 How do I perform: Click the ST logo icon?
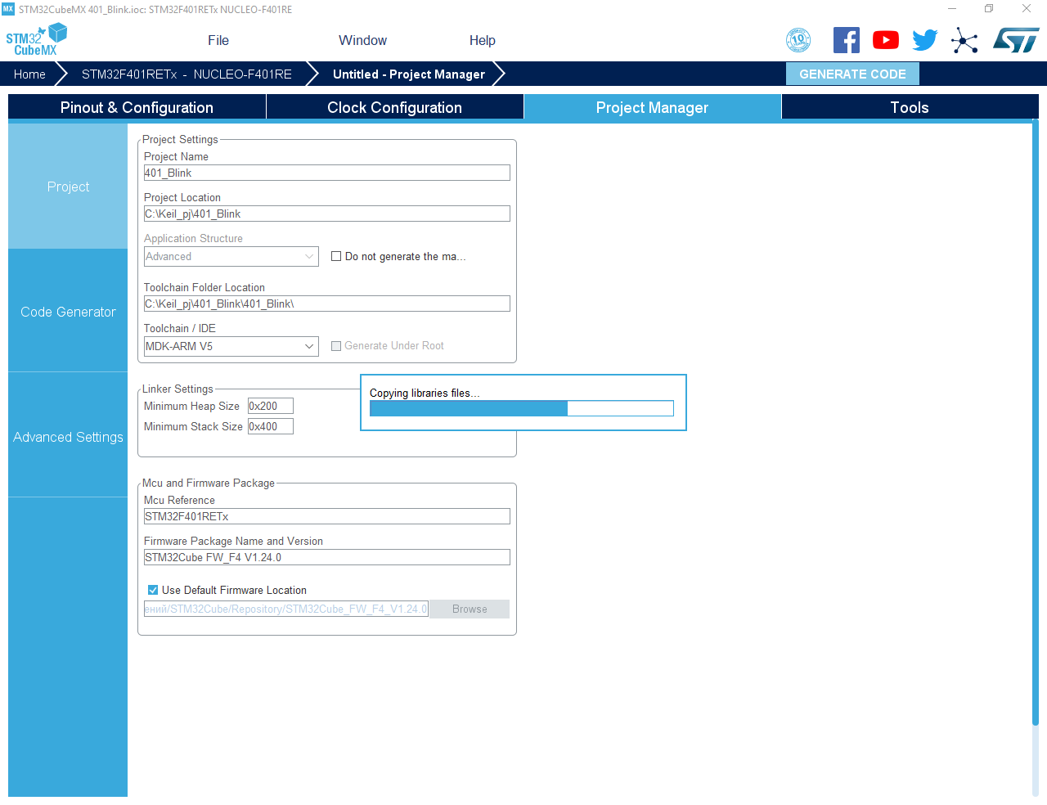pos(1016,40)
